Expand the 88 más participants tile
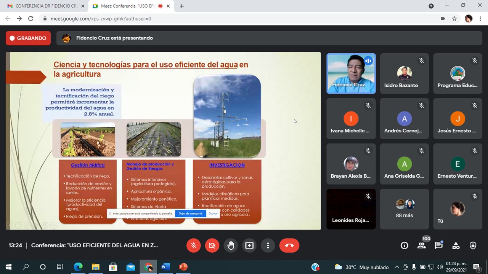This screenshot has width=488, height=274. 405,209
